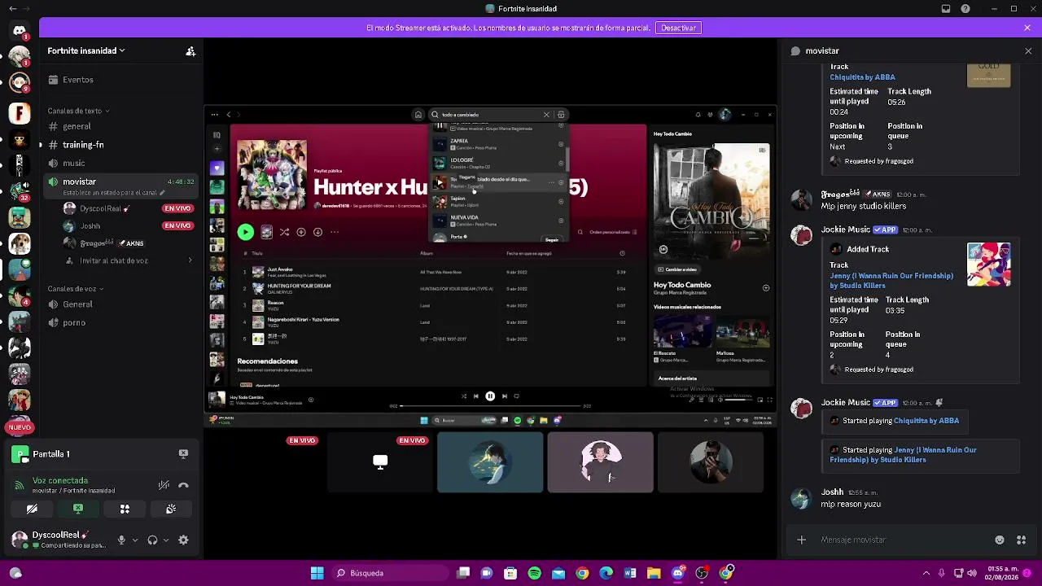Open voice connection details signal icon

19,485
